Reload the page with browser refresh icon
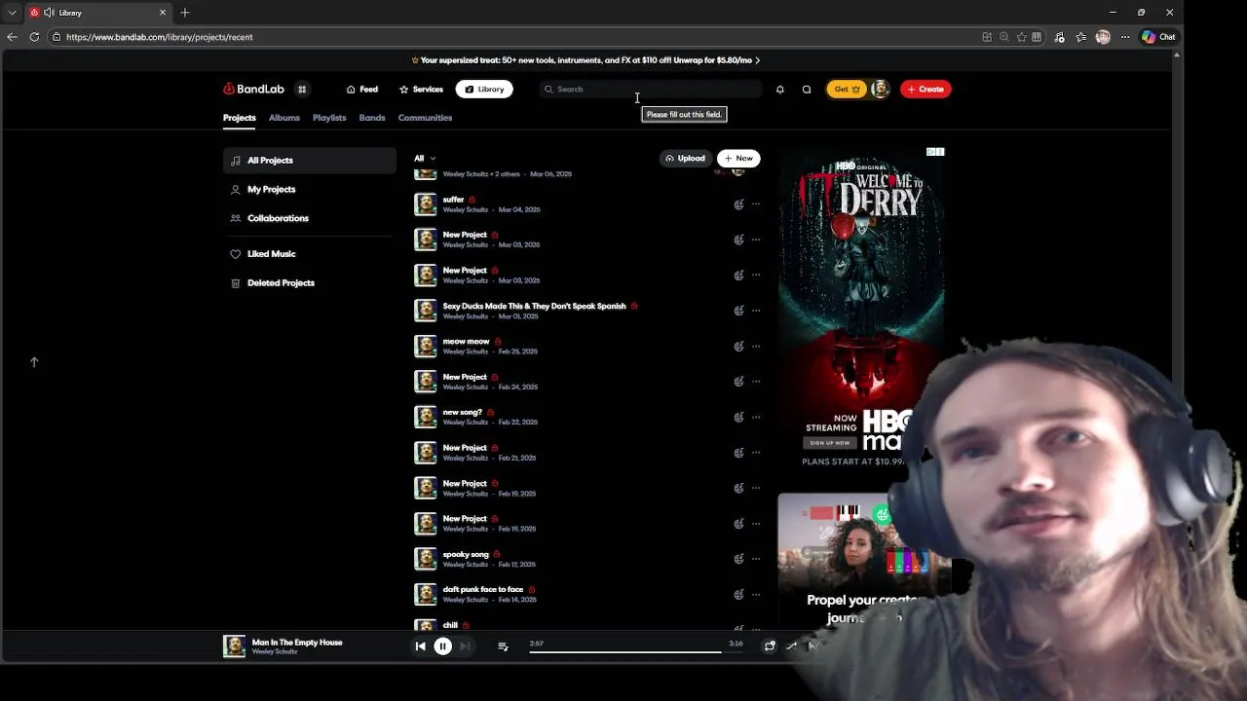The width and height of the screenshot is (1247, 701). 34,37
